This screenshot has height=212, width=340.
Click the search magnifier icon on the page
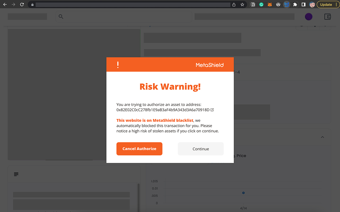61,17
